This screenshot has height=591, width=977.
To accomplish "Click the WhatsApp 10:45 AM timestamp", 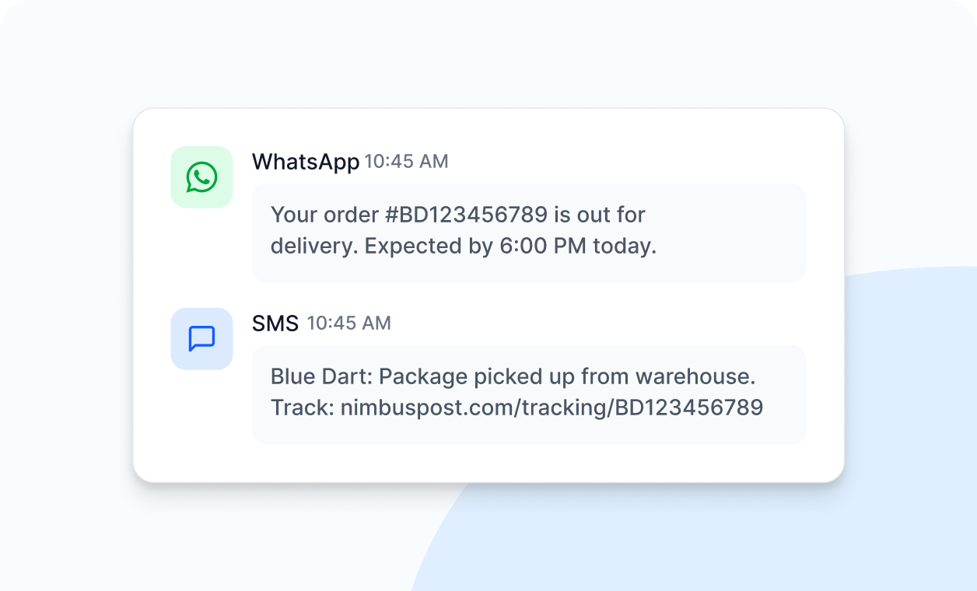I will click(406, 162).
